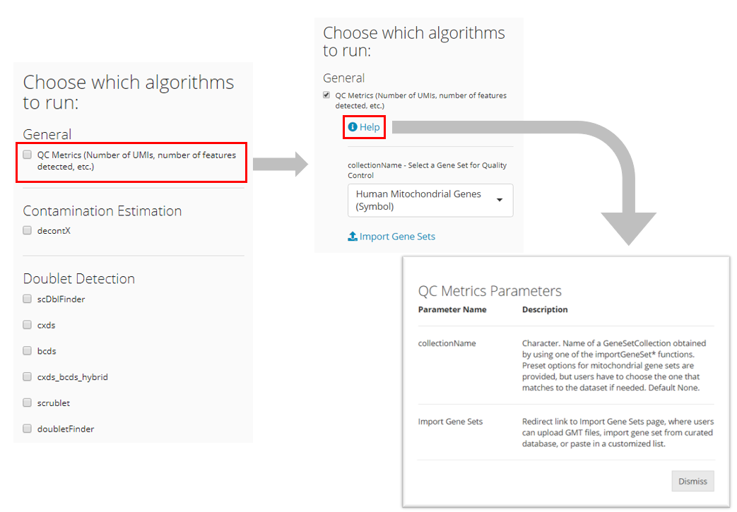Toggle the cxds_bcds_hybrid option

pyautogui.click(x=26, y=376)
